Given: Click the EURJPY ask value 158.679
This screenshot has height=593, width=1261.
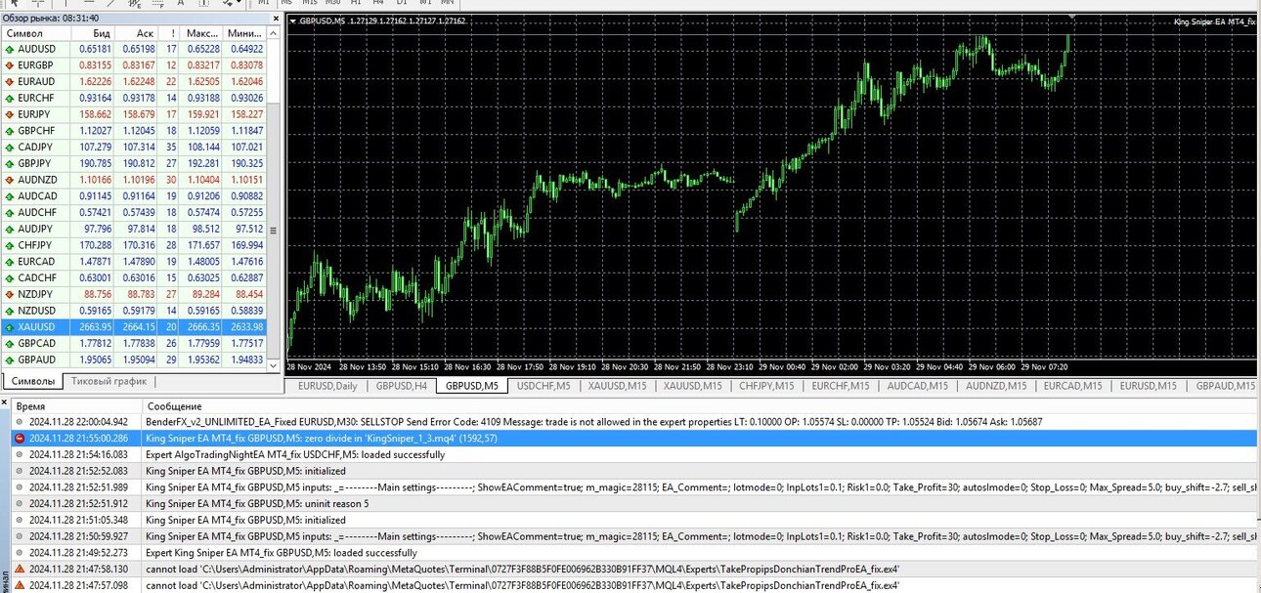Looking at the screenshot, I should pos(140,114).
